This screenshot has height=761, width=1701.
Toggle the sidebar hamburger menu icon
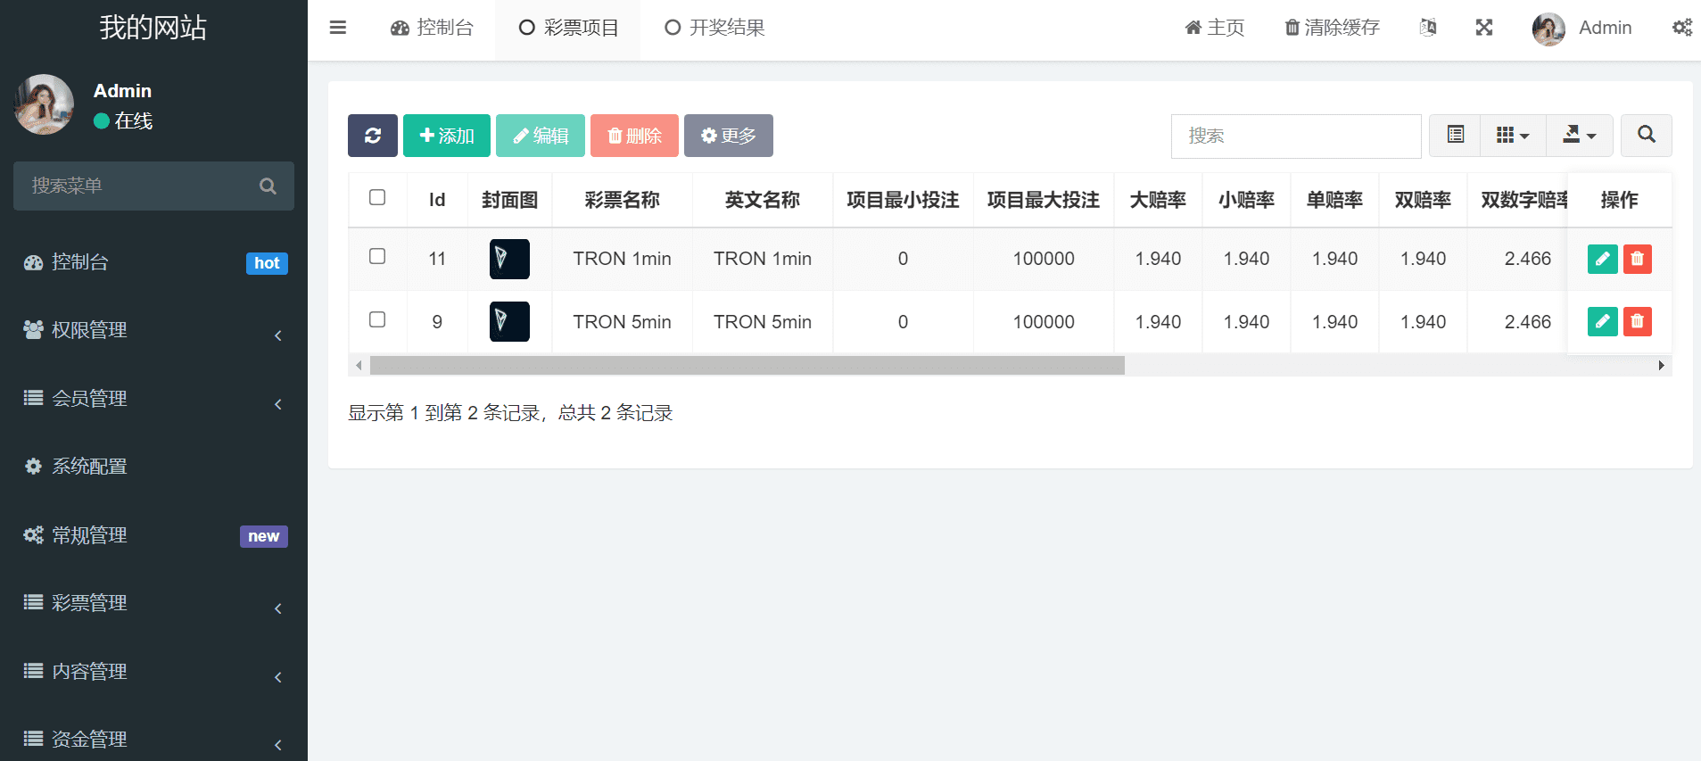(338, 28)
